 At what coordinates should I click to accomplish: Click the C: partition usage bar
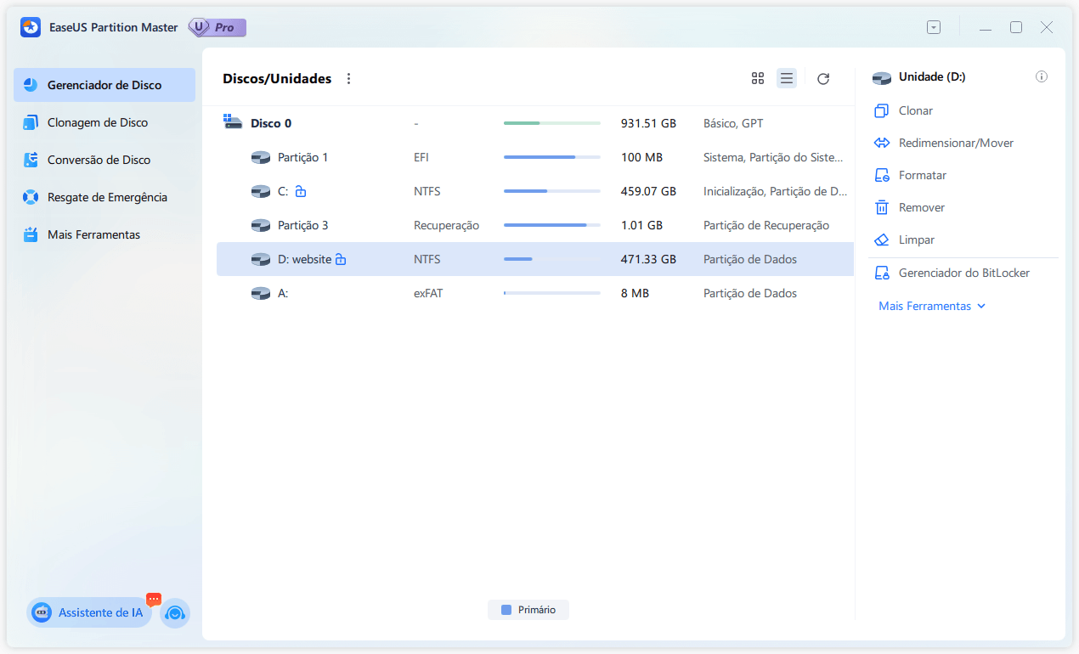click(x=552, y=191)
